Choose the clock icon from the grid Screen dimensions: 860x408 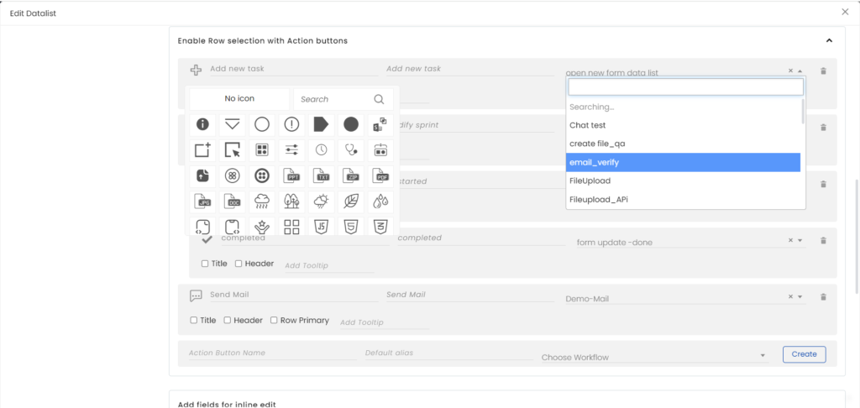click(322, 150)
